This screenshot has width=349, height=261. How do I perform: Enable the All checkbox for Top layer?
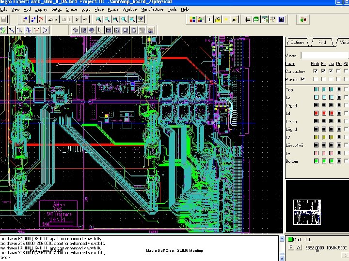[346, 89]
